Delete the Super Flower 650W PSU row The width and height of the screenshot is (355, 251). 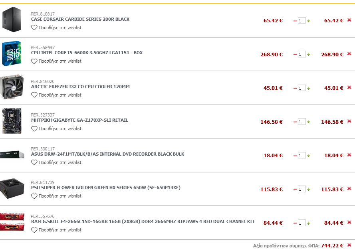tap(349, 188)
